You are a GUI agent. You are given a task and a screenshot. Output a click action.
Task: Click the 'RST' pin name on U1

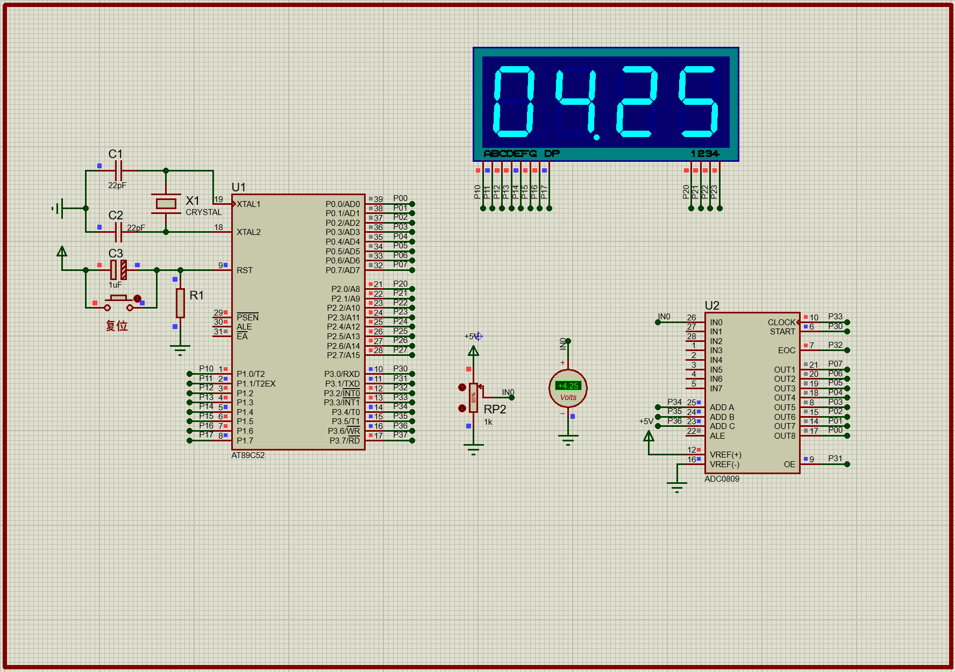[x=245, y=270]
